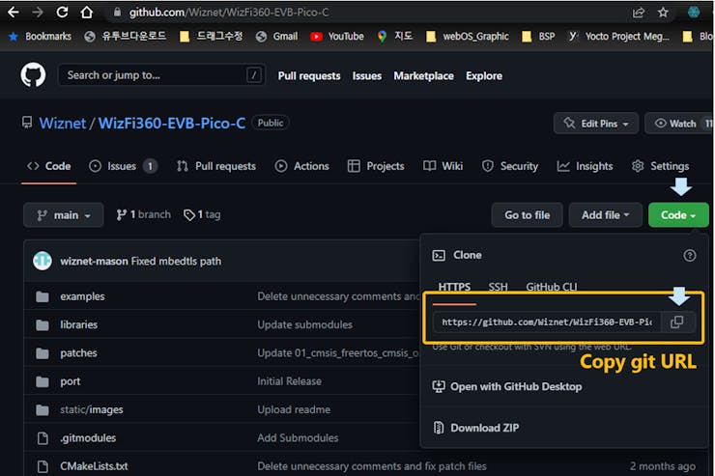This screenshot has height=476, width=715.
Task: Open the webOS_Graphic bookmark folder
Action: (468, 37)
